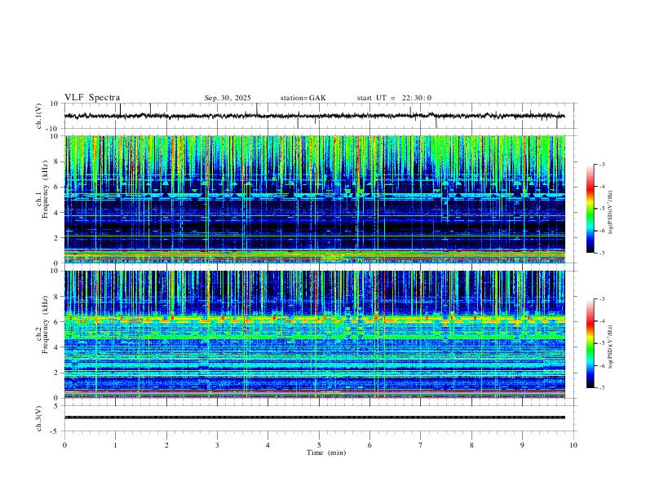Click the "6" tick on the time axis
This screenshot has width=646, height=499.
coord(369,445)
